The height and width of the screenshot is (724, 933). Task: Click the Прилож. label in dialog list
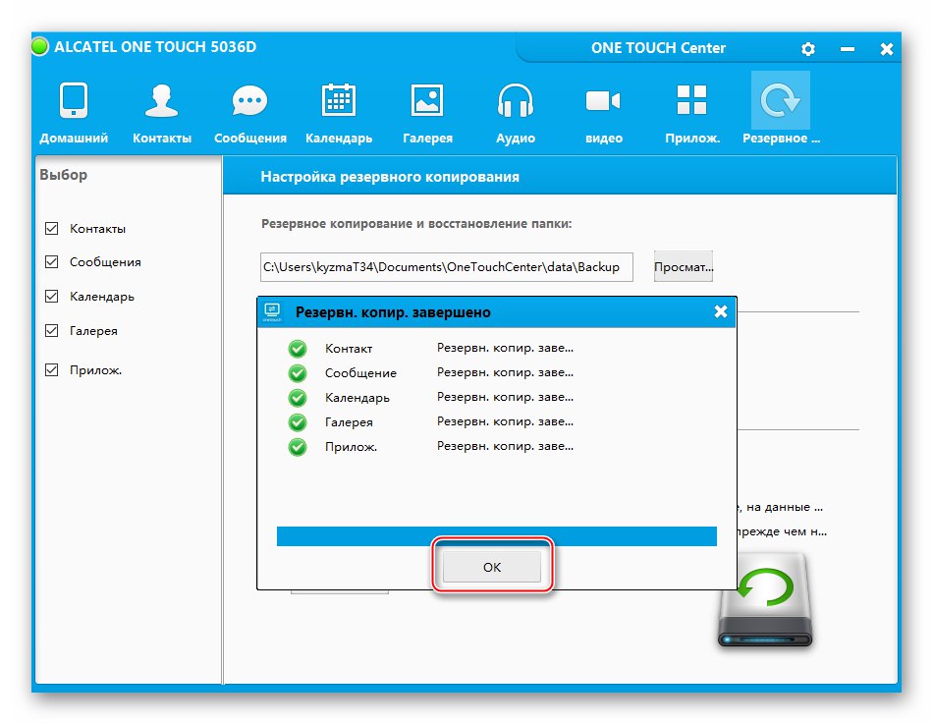point(351,447)
